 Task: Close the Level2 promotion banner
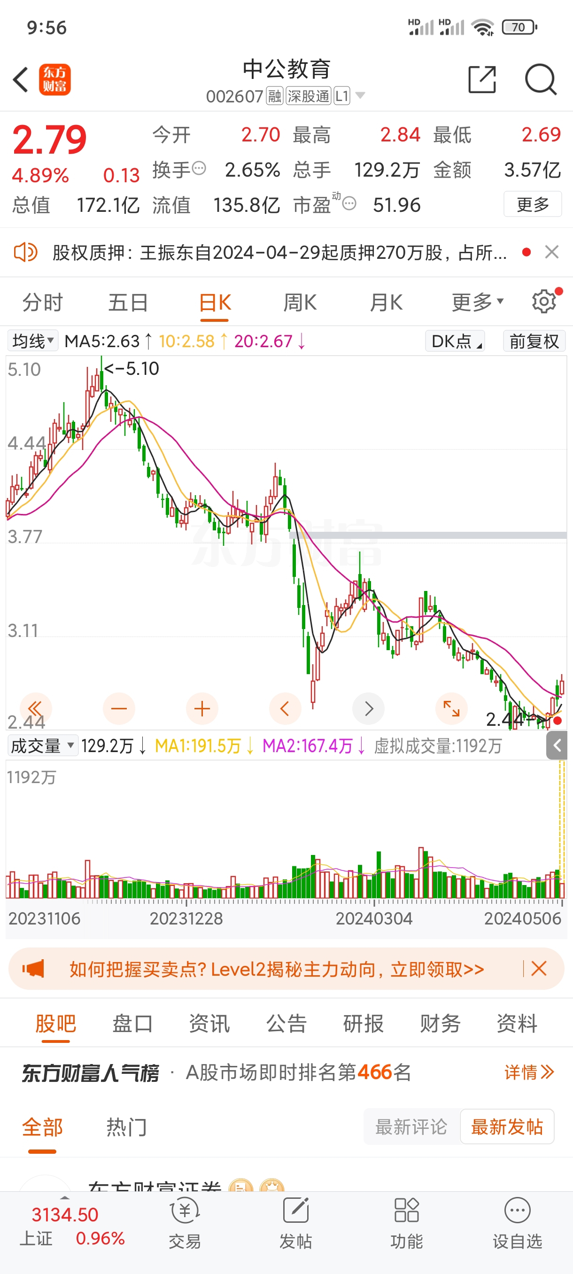[539, 968]
